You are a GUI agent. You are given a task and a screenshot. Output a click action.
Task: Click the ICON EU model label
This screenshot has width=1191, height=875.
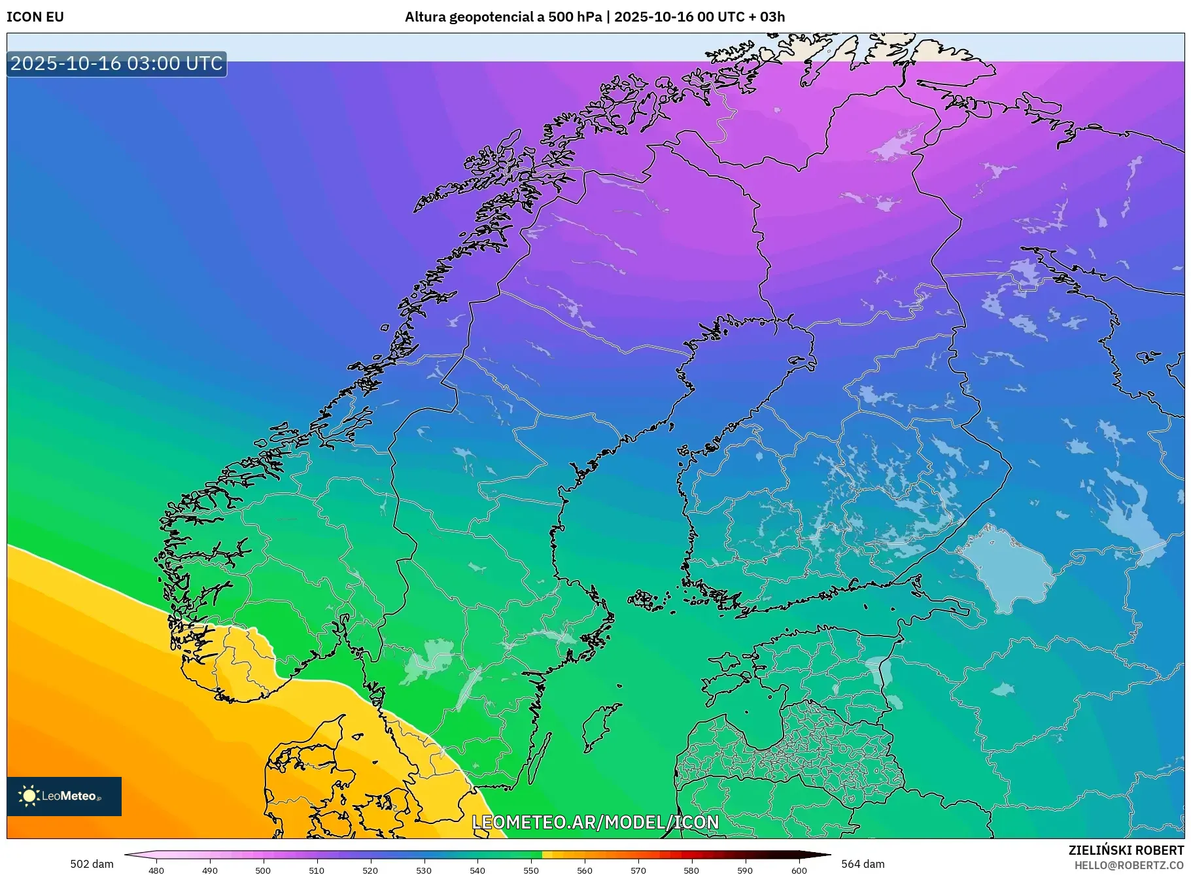(35, 17)
